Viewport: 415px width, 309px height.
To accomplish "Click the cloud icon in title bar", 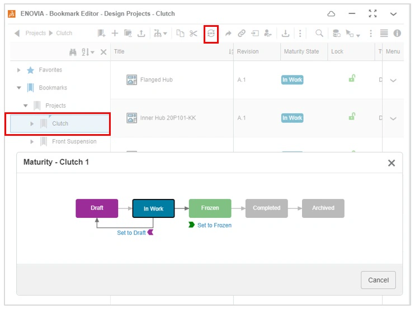I will [x=331, y=14].
